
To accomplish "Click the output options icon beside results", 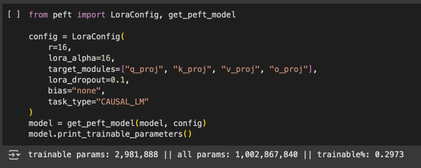I will 14,155.
